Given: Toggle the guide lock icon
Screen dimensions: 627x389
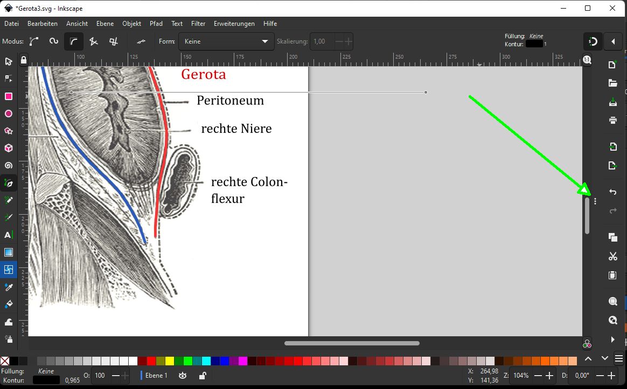Looking at the screenshot, I should click(x=24, y=60).
